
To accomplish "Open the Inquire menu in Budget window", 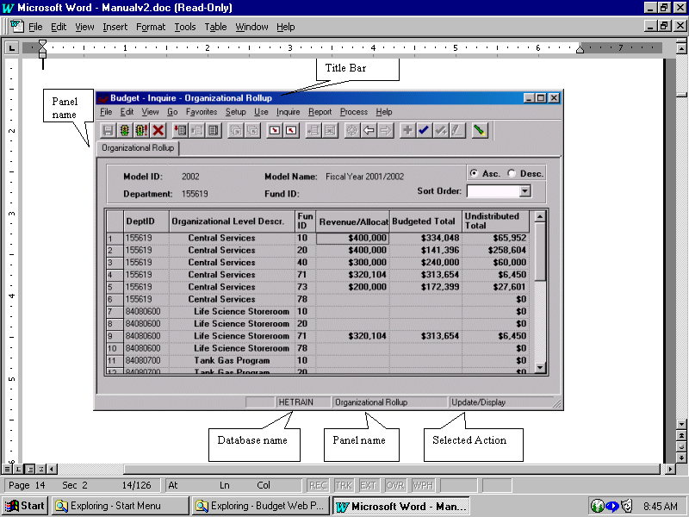I will pyautogui.click(x=289, y=112).
